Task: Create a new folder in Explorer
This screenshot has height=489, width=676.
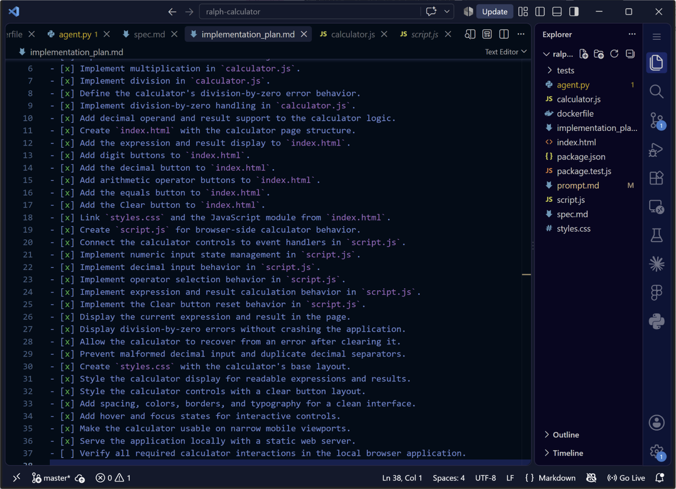Action: 599,54
